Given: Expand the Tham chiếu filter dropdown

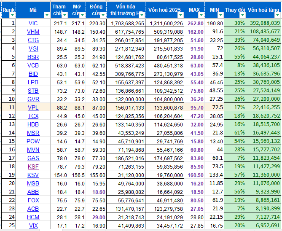Looking at the screenshot, I should point(64,15).
